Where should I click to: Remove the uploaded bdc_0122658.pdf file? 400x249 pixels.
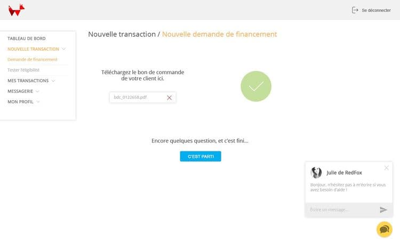[x=169, y=98]
